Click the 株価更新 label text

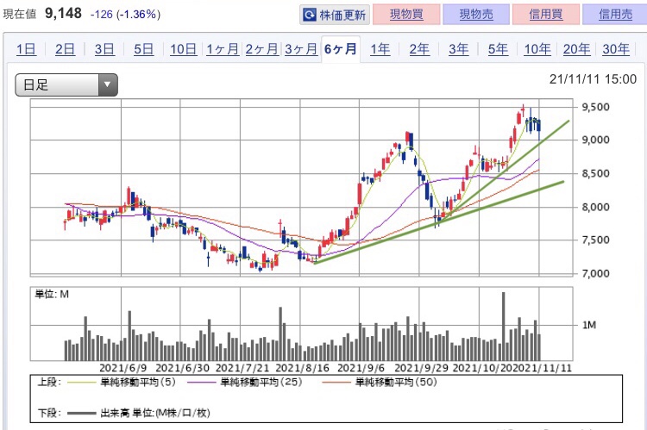point(342,16)
